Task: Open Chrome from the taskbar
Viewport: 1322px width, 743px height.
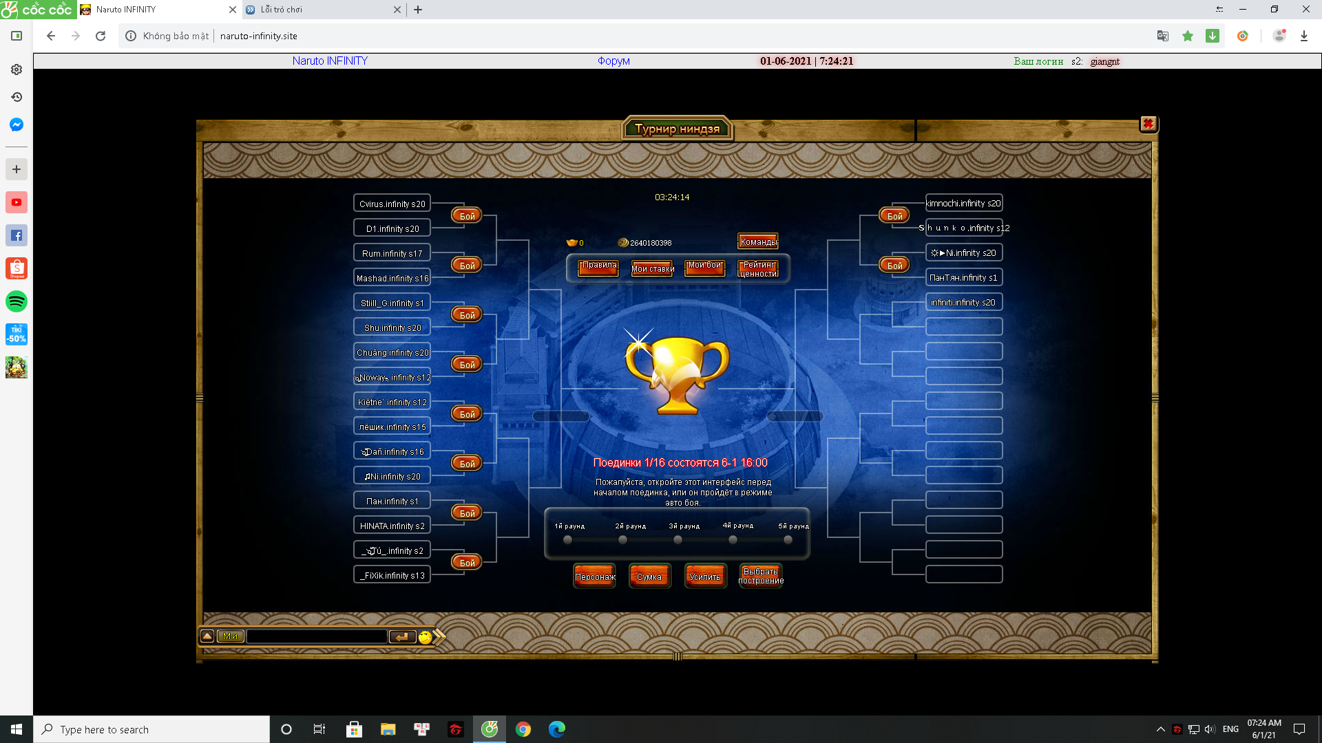Action: (x=523, y=729)
